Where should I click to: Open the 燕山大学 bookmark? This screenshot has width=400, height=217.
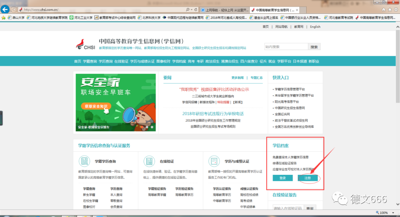click(16, 18)
